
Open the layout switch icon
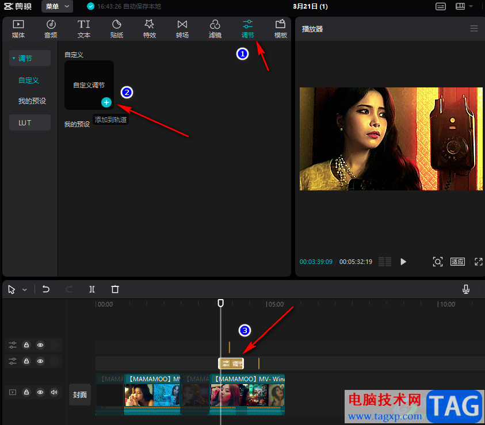click(x=460, y=6)
